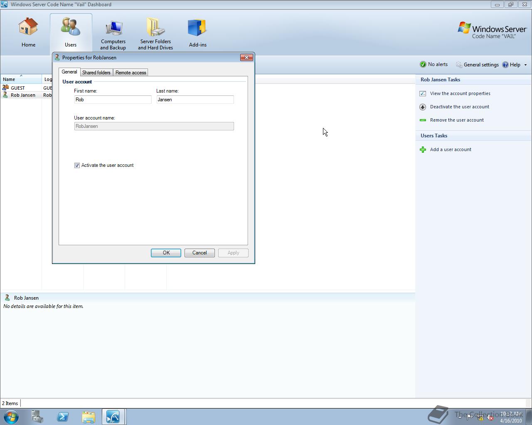Select the Users section icon

71,27
